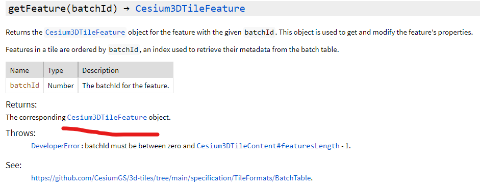480x187 pixels.
Task: Follow Cesium3DTileFeature link in first description sentence
Action: tap(85, 33)
